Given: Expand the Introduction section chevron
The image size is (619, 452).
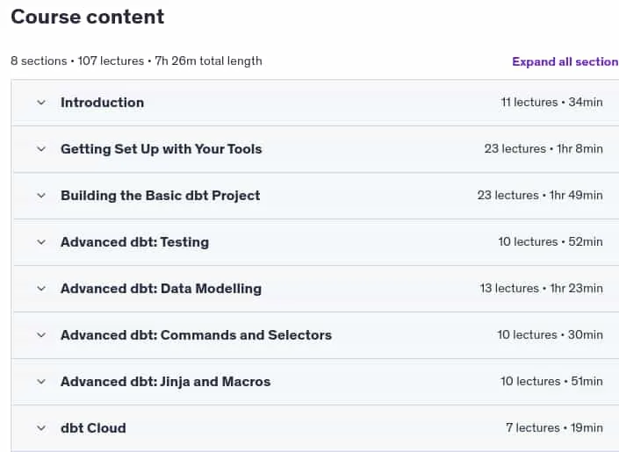Looking at the screenshot, I should [41, 103].
